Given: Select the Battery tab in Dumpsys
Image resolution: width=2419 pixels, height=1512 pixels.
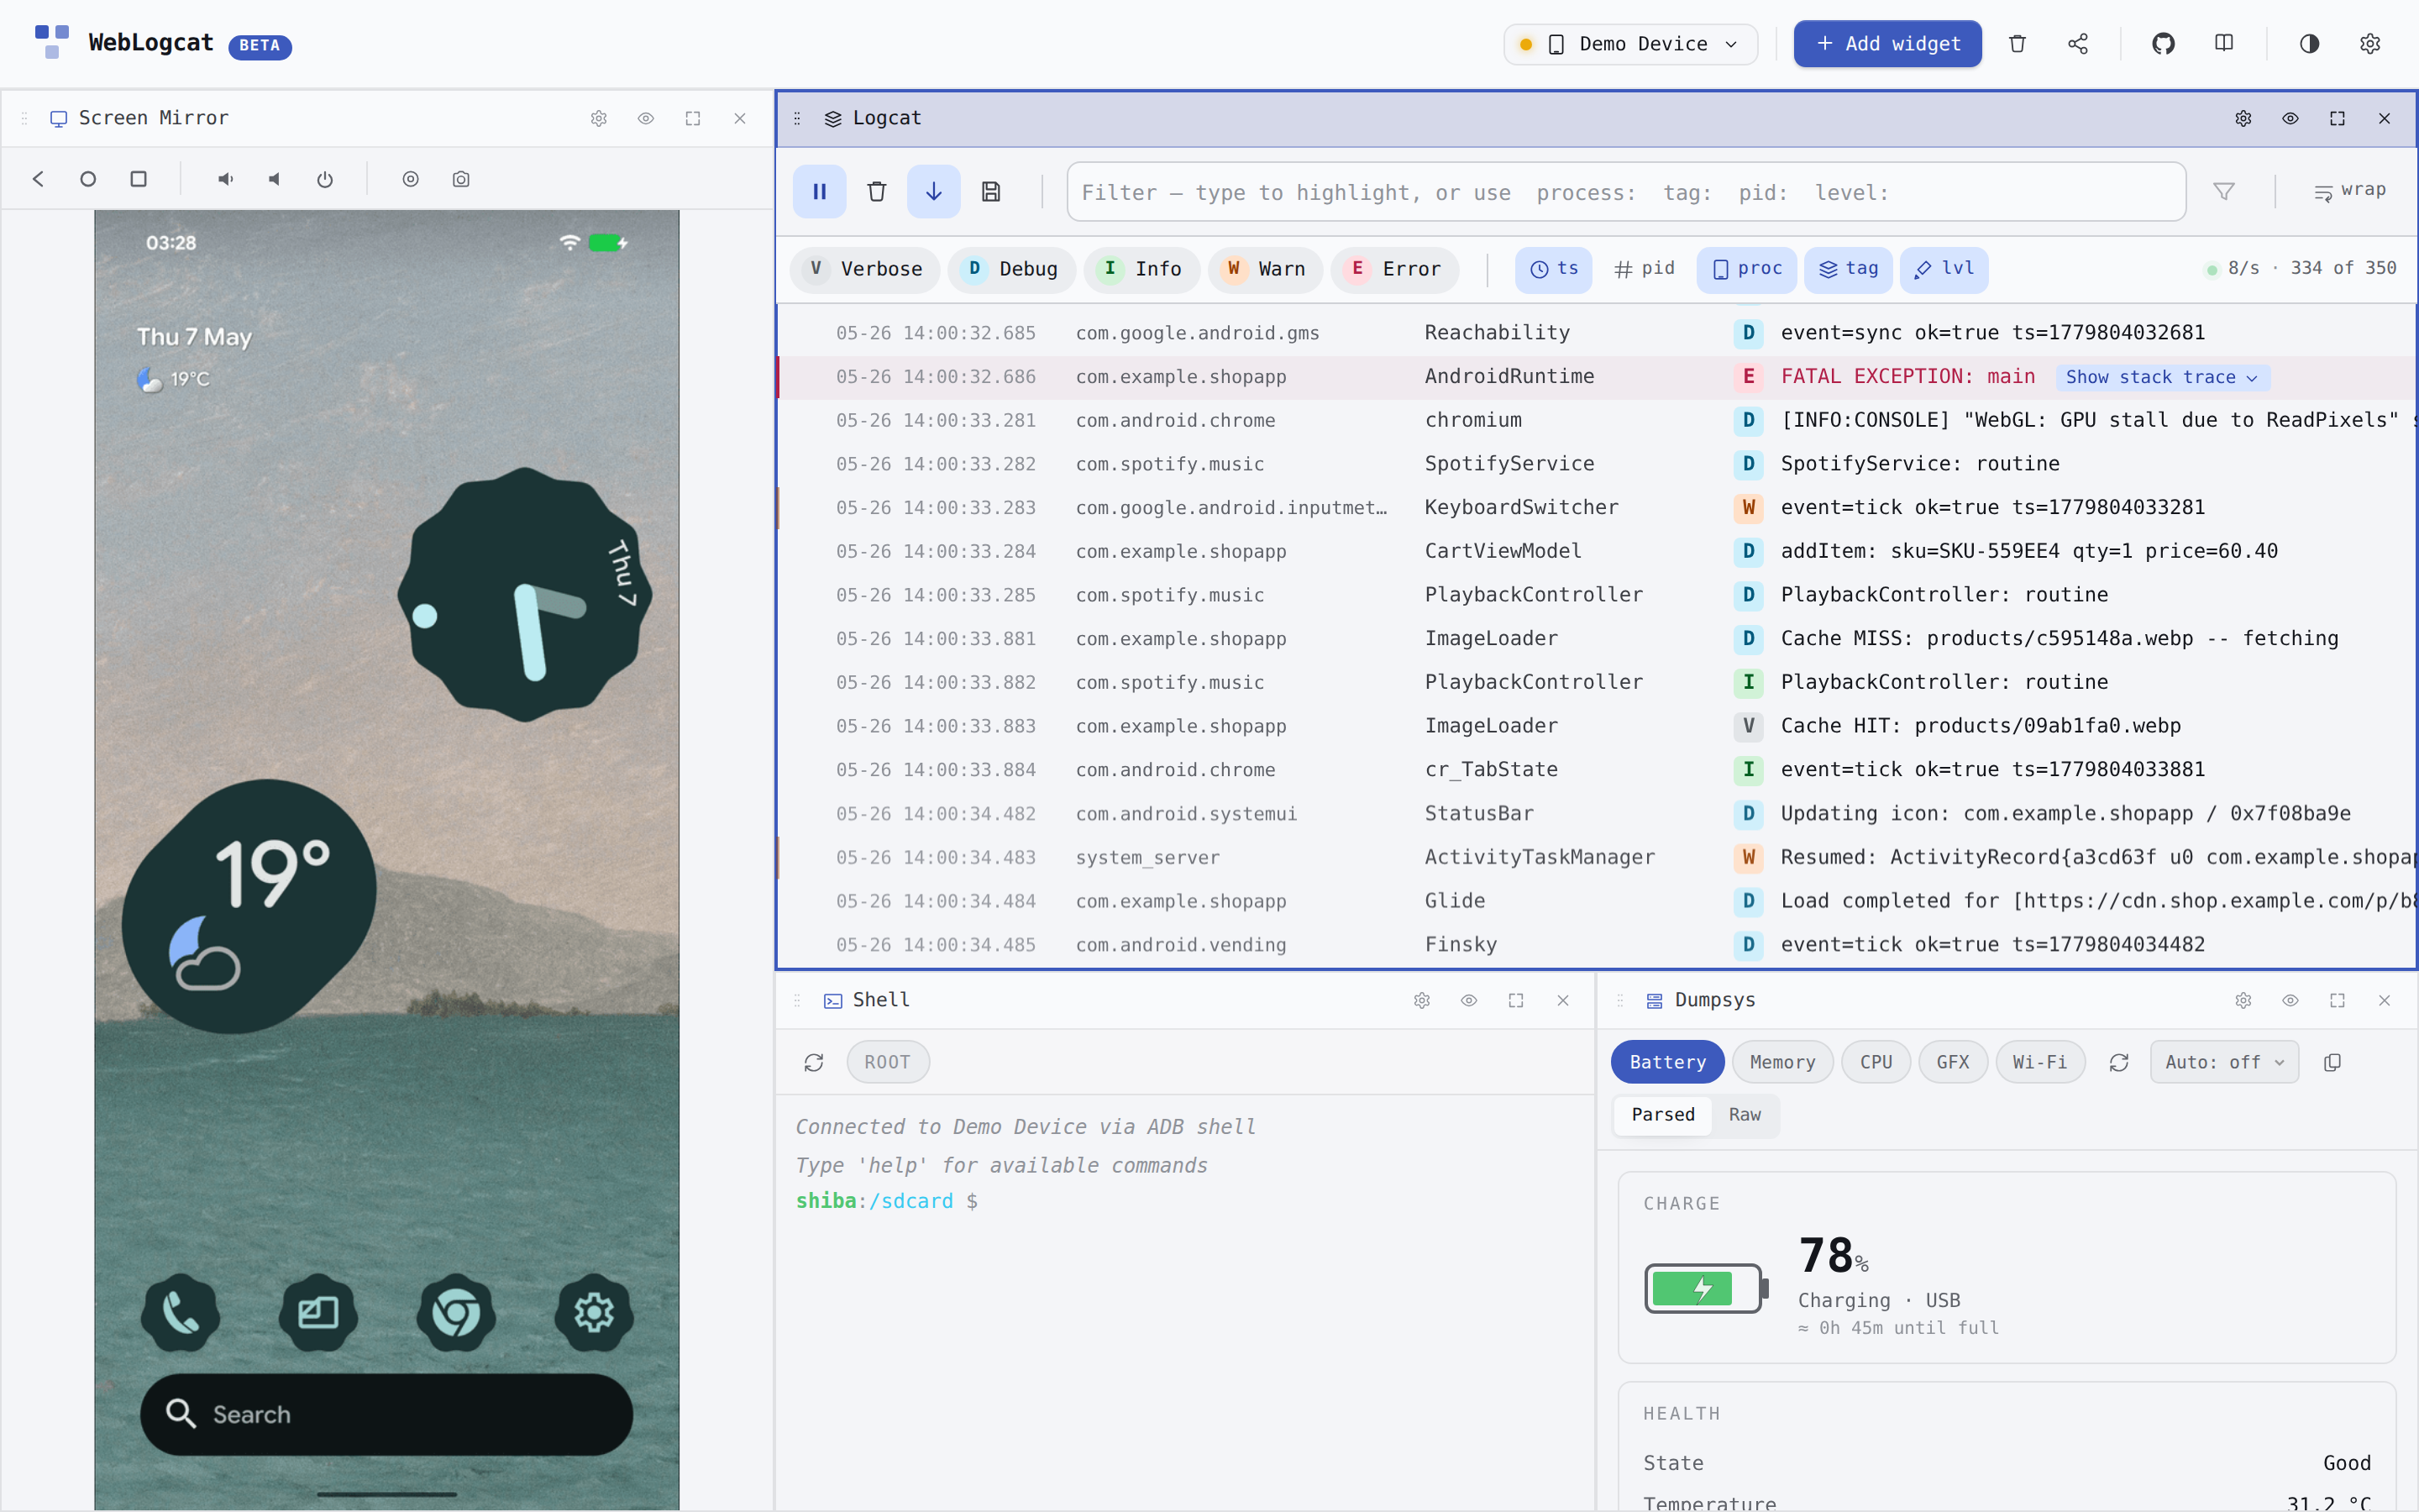Looking at the screenshot, I should [x=1667, y=1062].
